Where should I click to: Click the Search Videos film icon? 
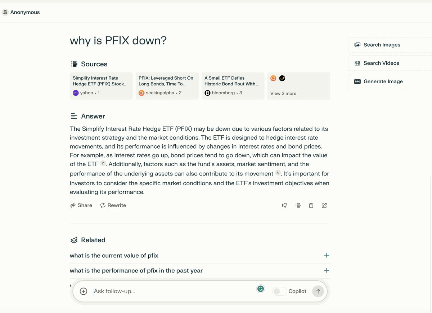coord(357,63)
